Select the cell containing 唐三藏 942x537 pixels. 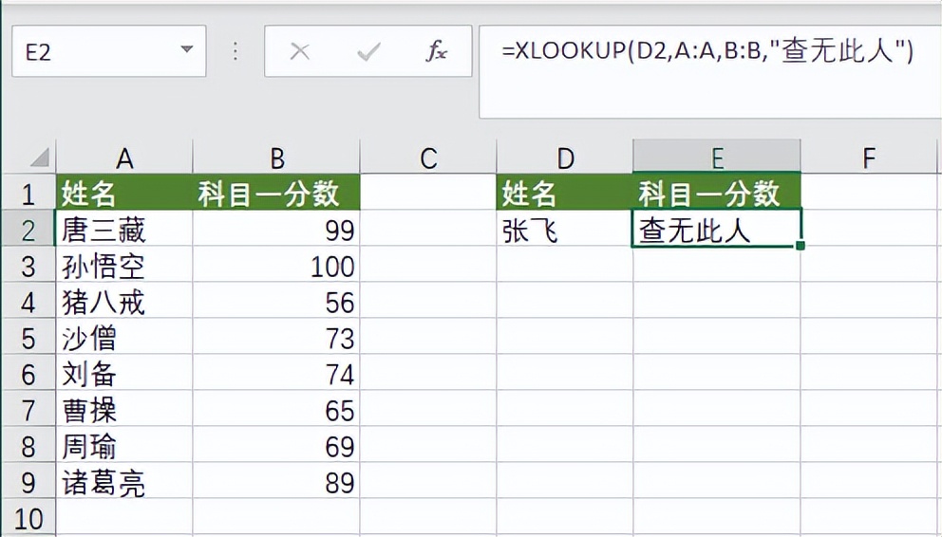[124, 229]
